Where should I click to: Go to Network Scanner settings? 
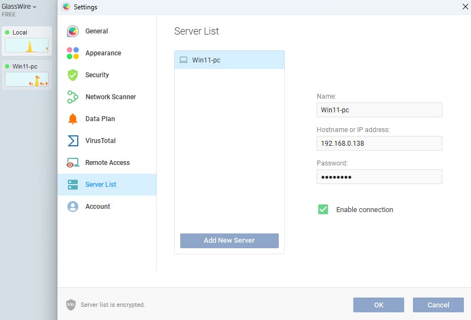click(107, 97)
